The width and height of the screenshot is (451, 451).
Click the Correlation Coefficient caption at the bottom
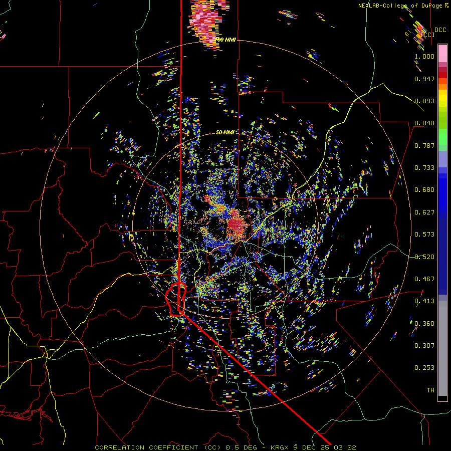(225, 447)
